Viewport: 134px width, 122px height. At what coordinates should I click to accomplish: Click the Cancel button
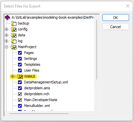116,27
